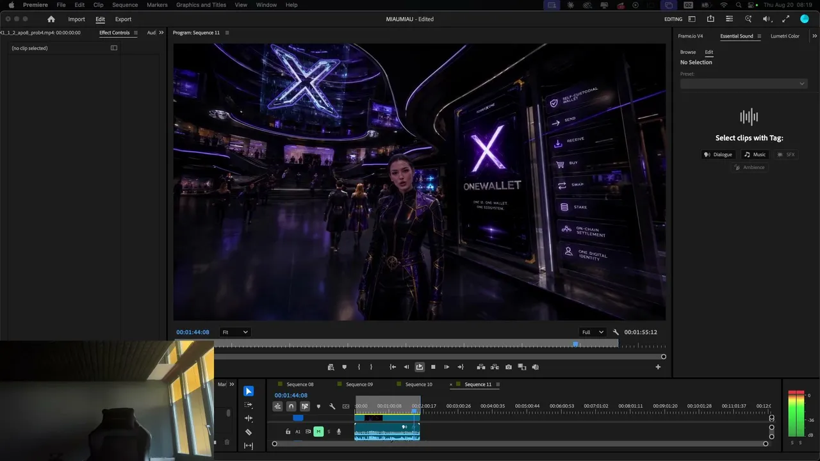Pick the Ripple Edit tool
Screen dimensions: 820x461
[249, 418]
